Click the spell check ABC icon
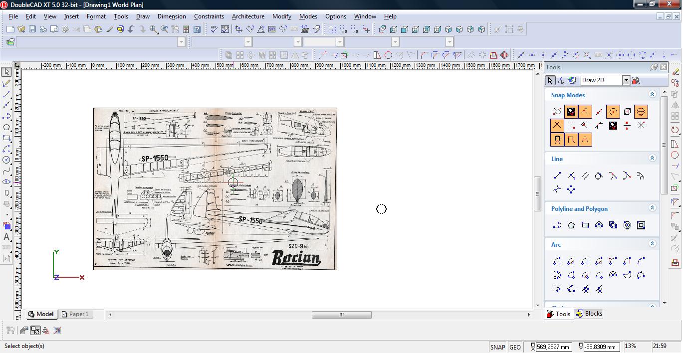The image size is (683, 353). point(214,29)
